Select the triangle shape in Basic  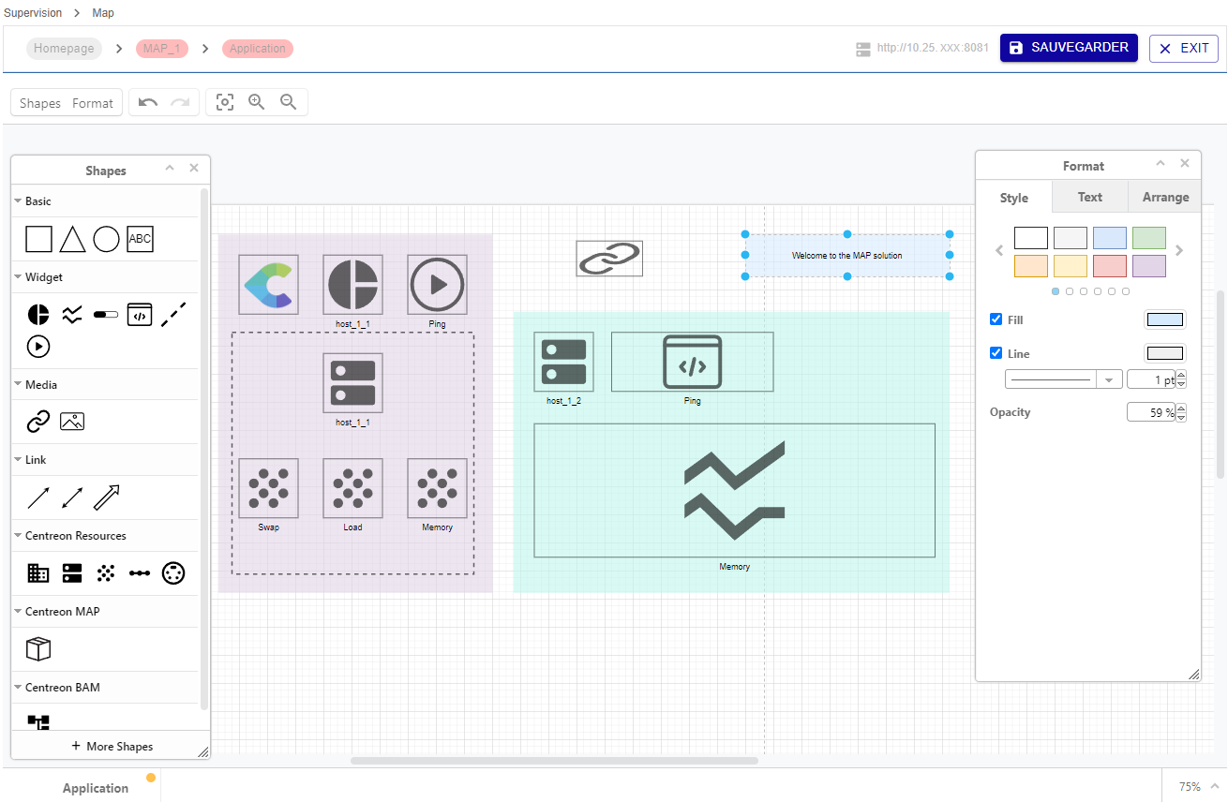72,239
